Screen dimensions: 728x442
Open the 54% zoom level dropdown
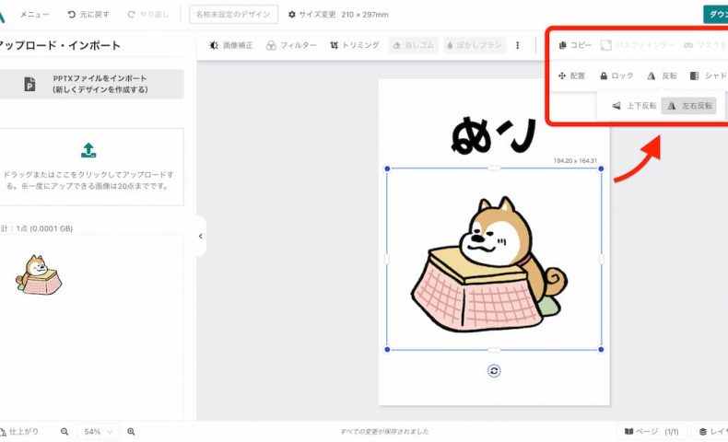pos(98,431)
